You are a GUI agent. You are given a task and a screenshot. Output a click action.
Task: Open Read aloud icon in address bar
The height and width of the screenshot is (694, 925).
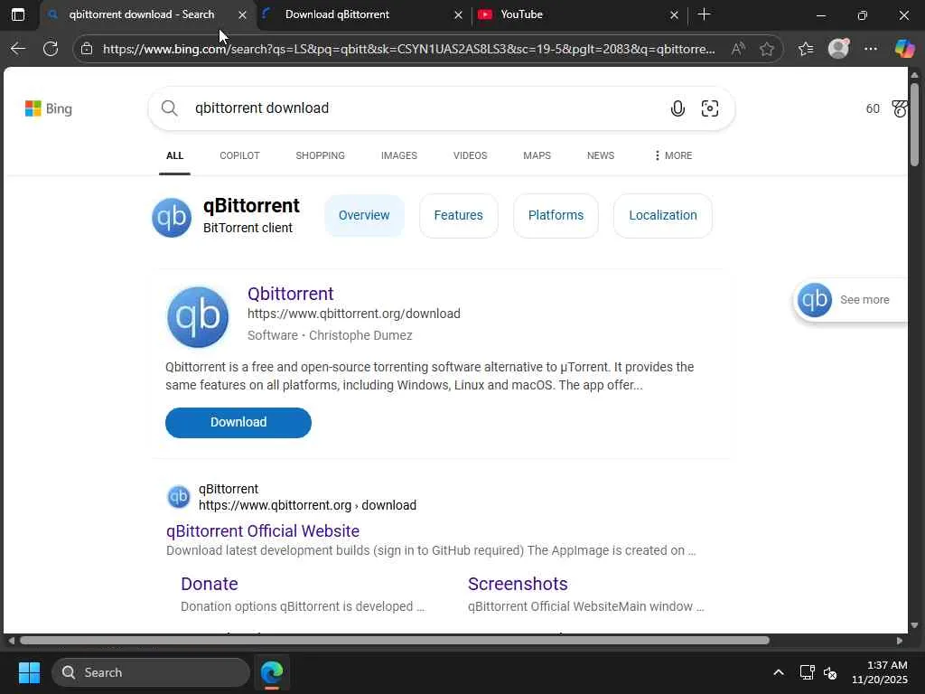[737, 49]
